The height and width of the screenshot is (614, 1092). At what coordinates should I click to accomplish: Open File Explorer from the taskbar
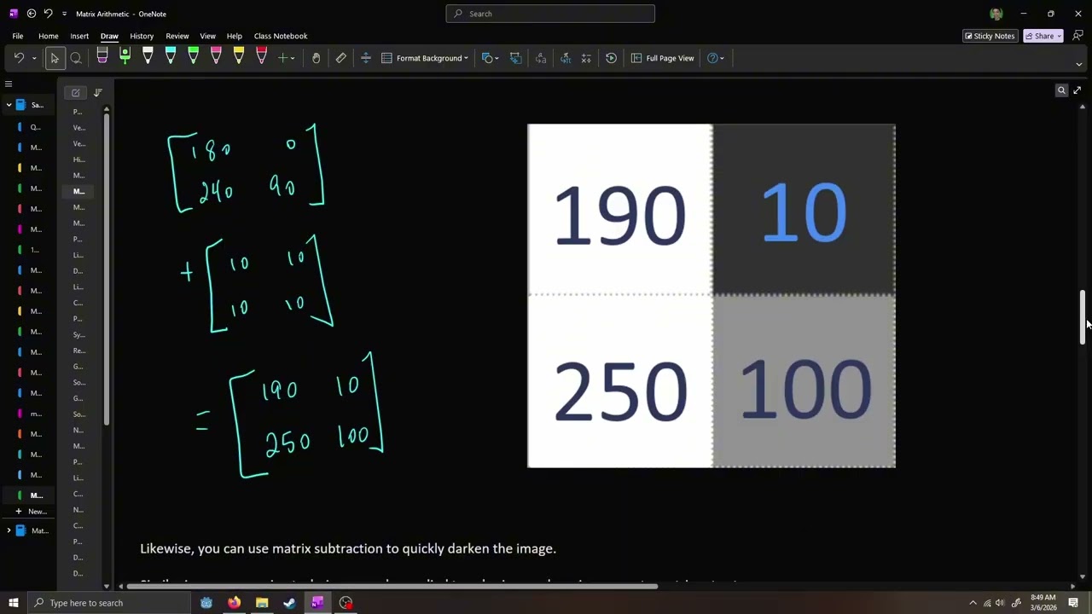(262, 603)
